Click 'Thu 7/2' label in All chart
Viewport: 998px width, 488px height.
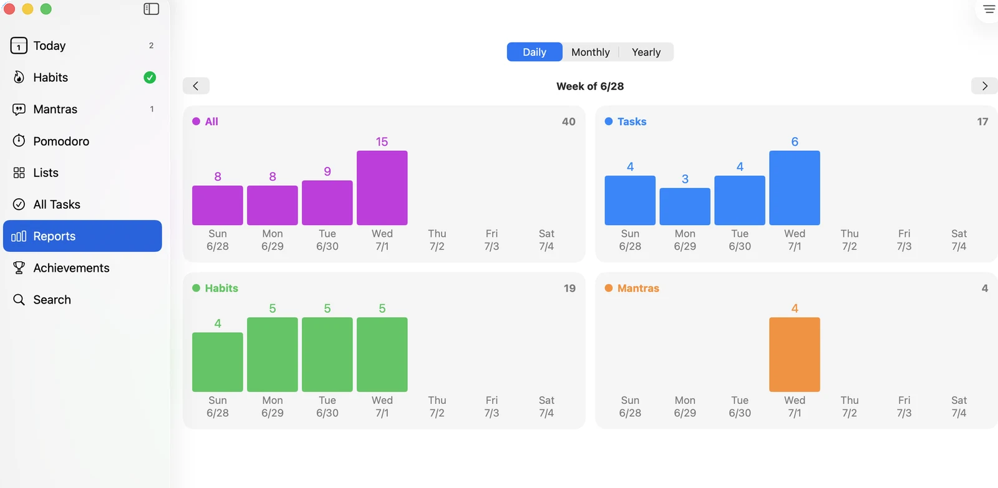(437, 240)
